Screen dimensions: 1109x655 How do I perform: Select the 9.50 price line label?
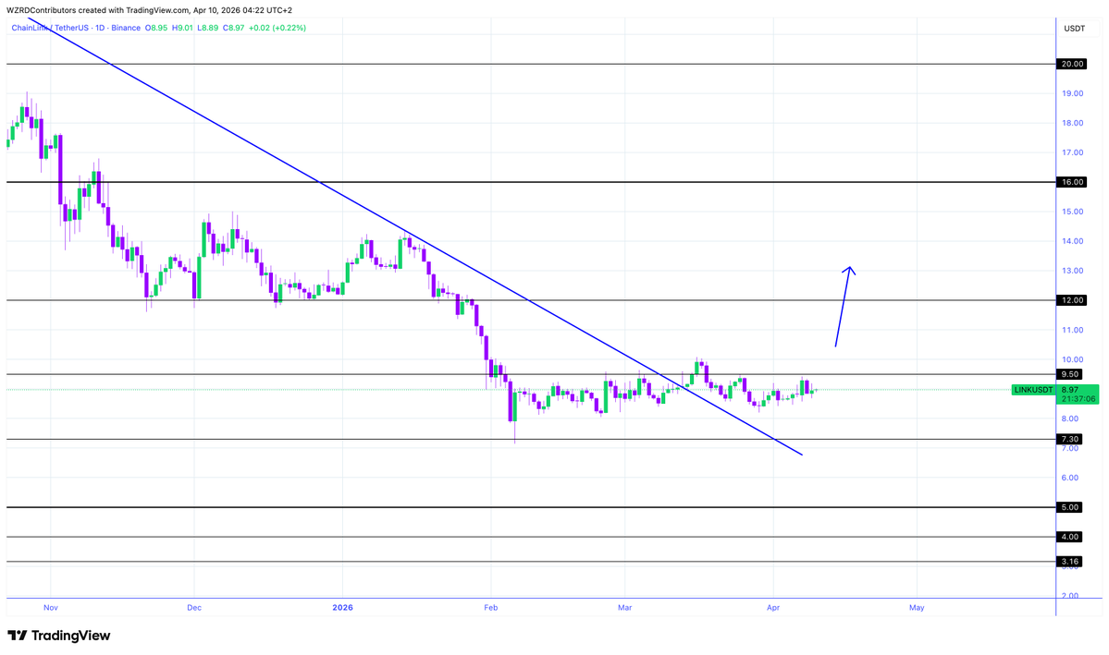coord(1069,374)
